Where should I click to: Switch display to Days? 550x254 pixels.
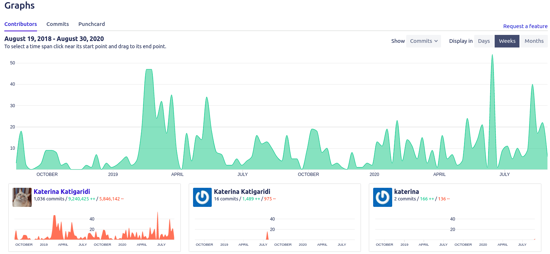(x=484, y=41)
